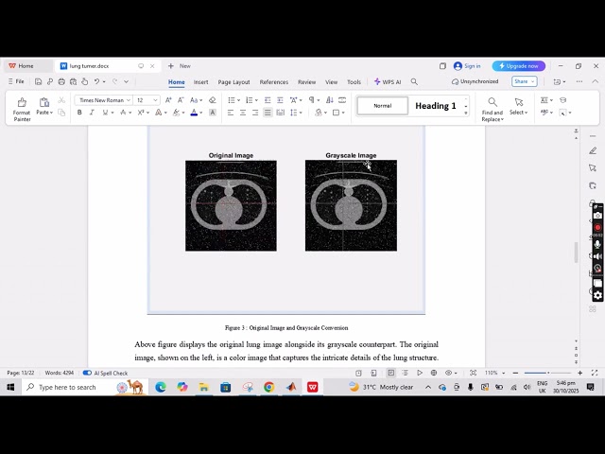605x454 pixels.
Task: Insert a numbered list
Action: pos(249,100)
